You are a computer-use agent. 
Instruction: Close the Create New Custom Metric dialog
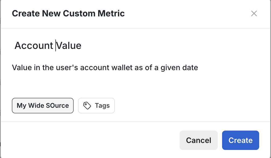tap(254, 13)
